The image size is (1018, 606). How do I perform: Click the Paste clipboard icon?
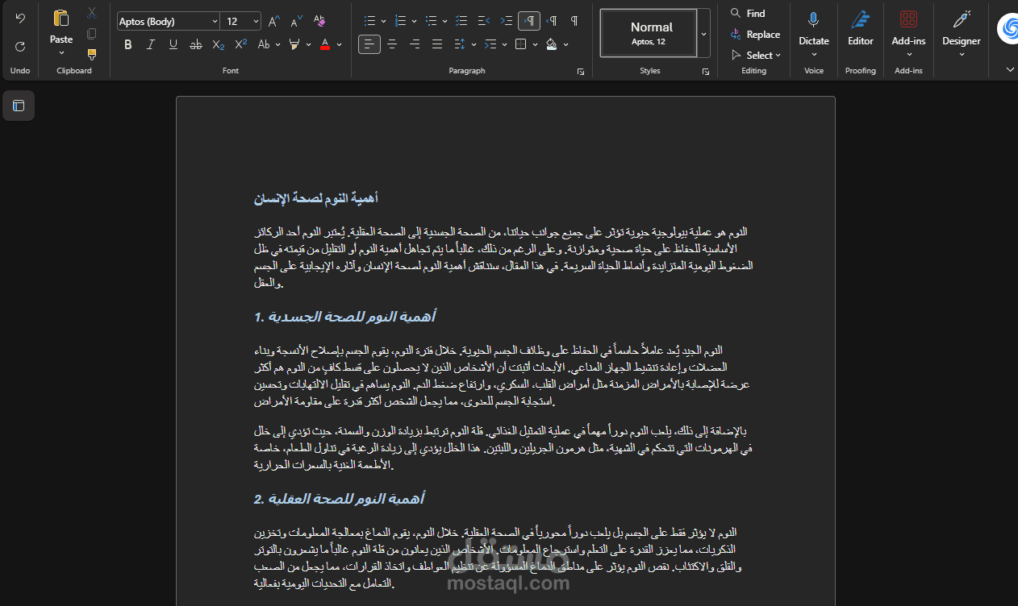pos(61,19)
